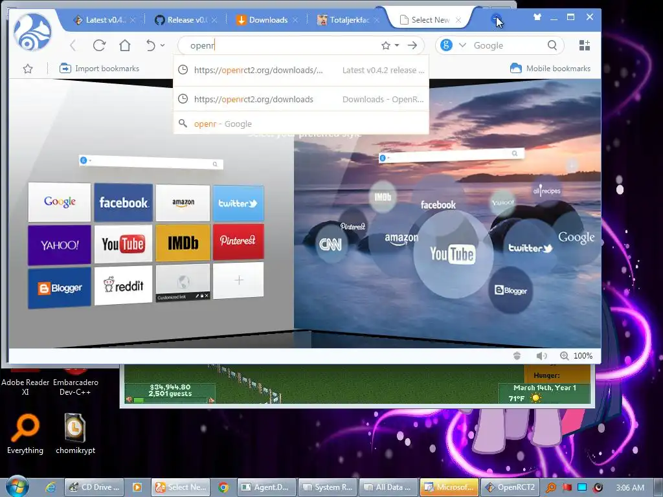Open the extensions grid icon
Screen dimensions: 663x497
585,45
